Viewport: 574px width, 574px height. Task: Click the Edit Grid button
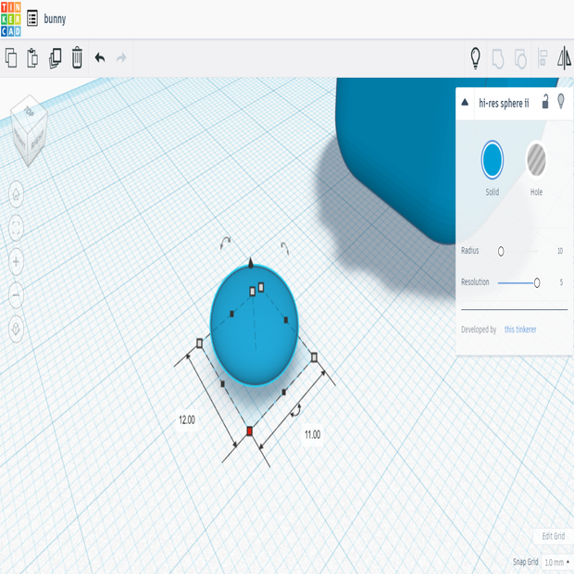point(553,537)
